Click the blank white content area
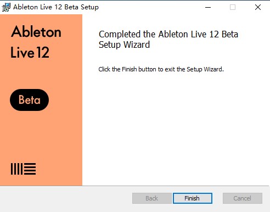 (x=176, y=128)
